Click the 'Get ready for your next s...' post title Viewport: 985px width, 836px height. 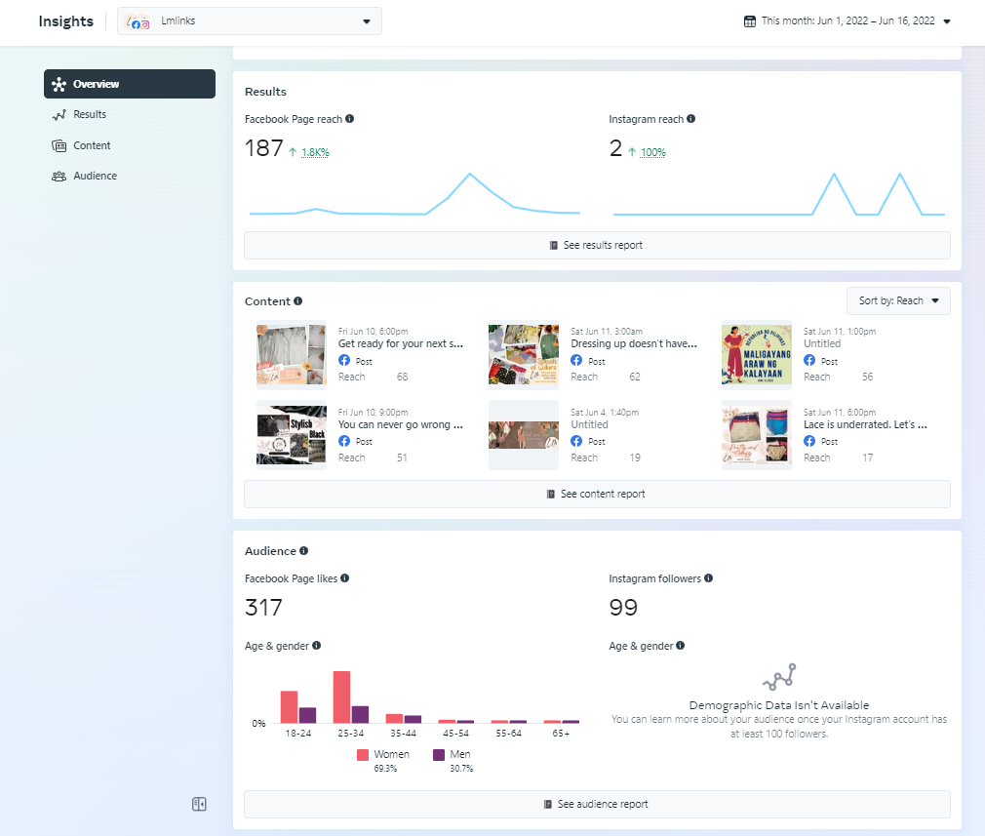click(401, 343)
